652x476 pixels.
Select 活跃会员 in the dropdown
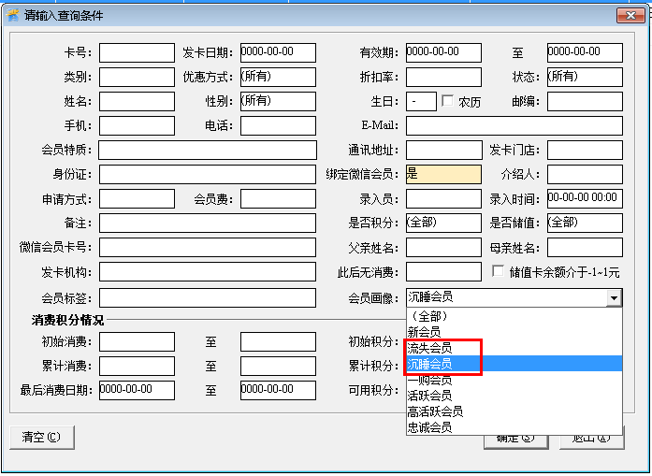tap(430, 396)
